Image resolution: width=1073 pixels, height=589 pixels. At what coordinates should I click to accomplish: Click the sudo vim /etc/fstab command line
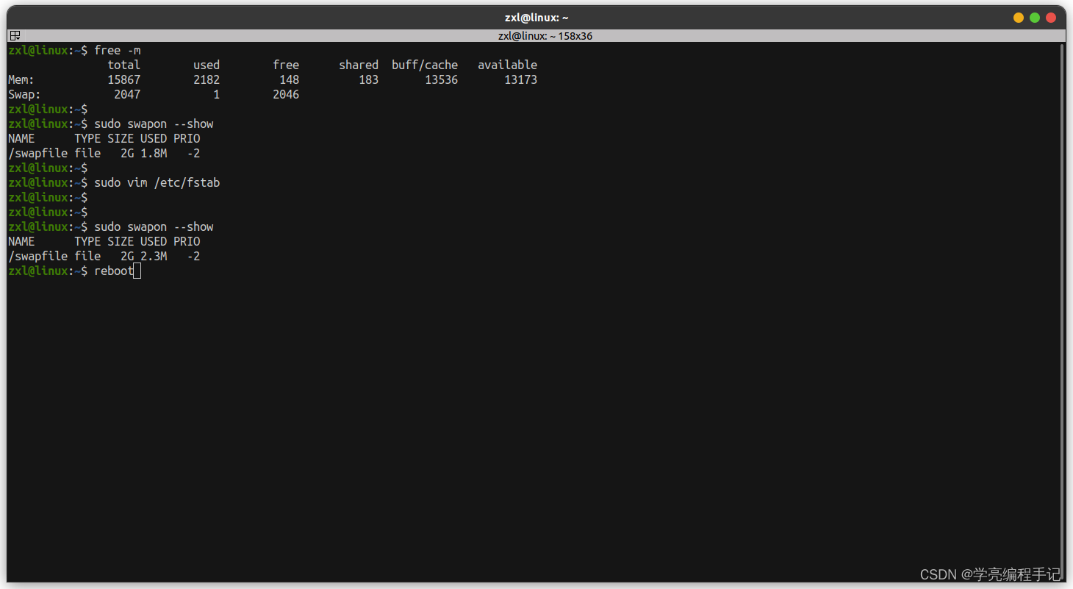point(158,182)
